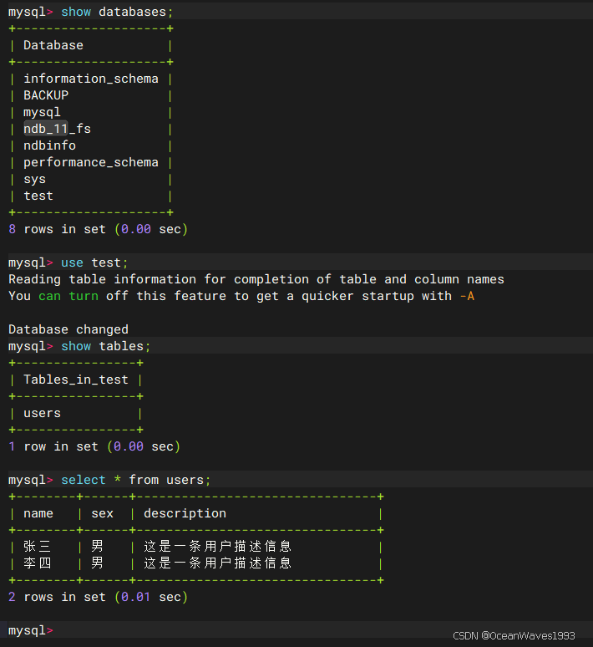
Task: Click the 'select * from users;' command
Action: [109, 481]
